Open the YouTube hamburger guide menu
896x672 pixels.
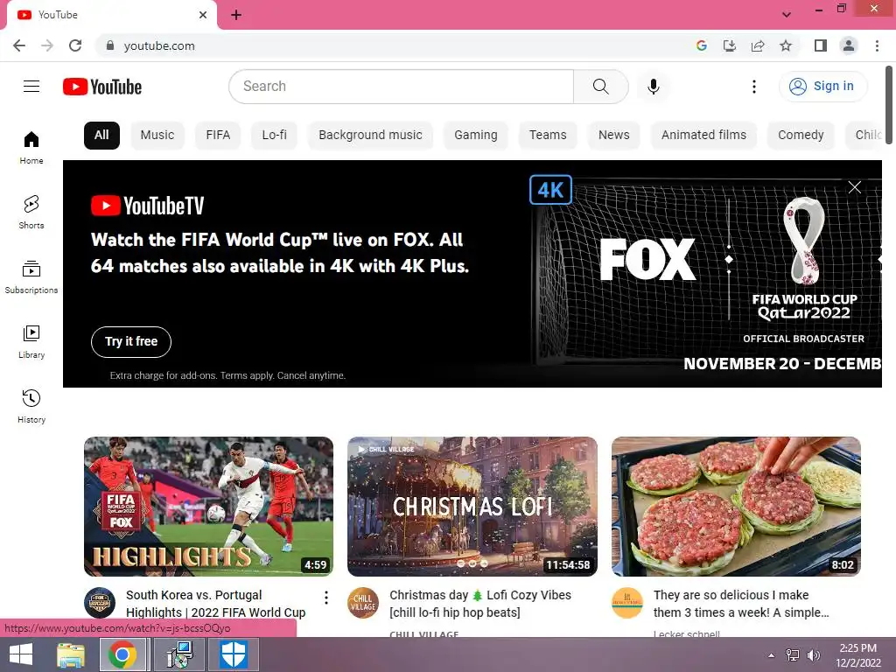click(x=31, y=87)
